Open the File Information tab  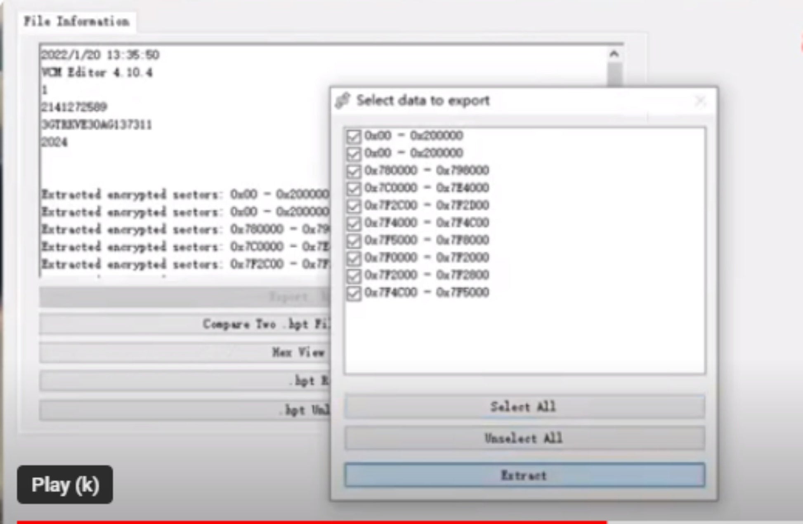pyautogui.click(x=77, y=21)
